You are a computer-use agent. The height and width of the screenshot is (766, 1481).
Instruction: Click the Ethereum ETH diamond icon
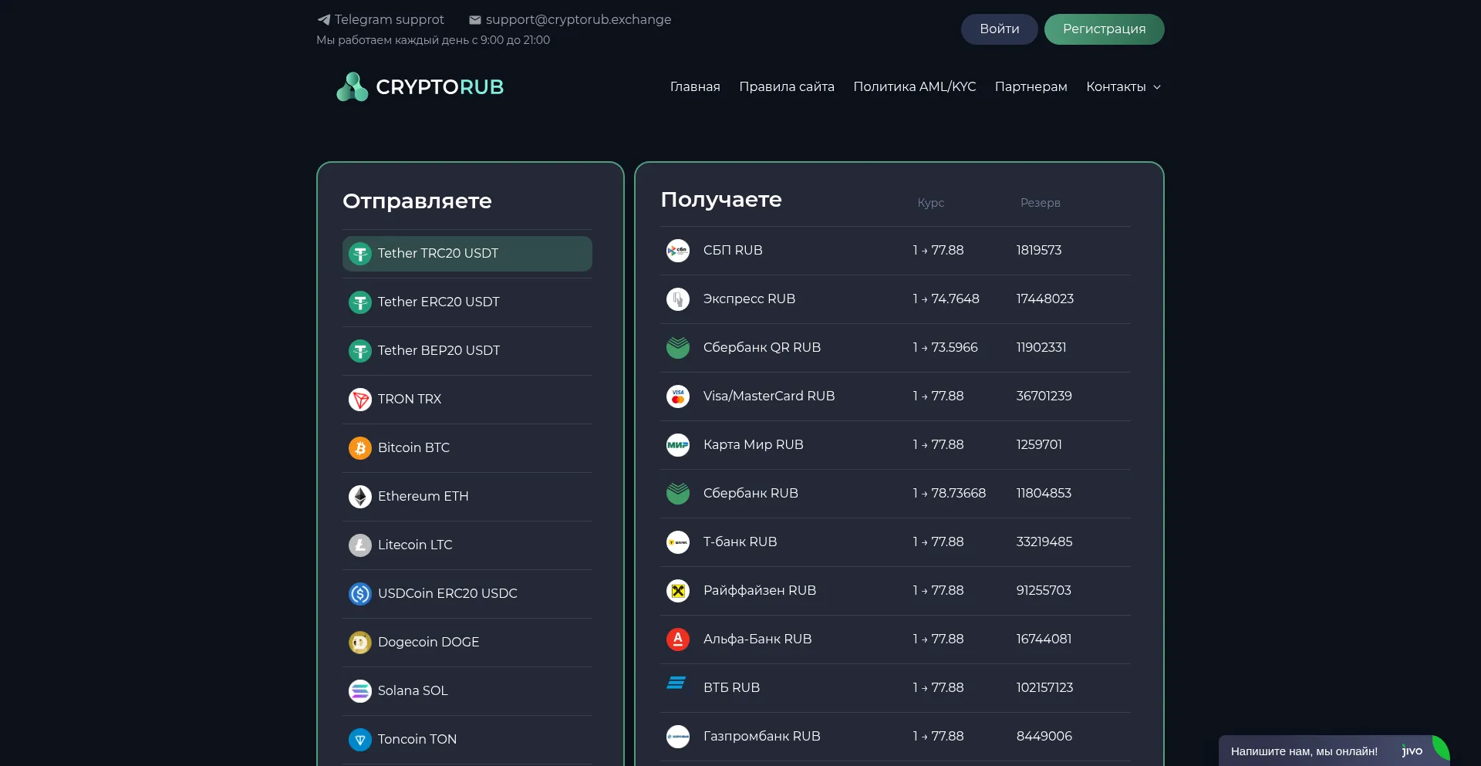click(360, 497)
